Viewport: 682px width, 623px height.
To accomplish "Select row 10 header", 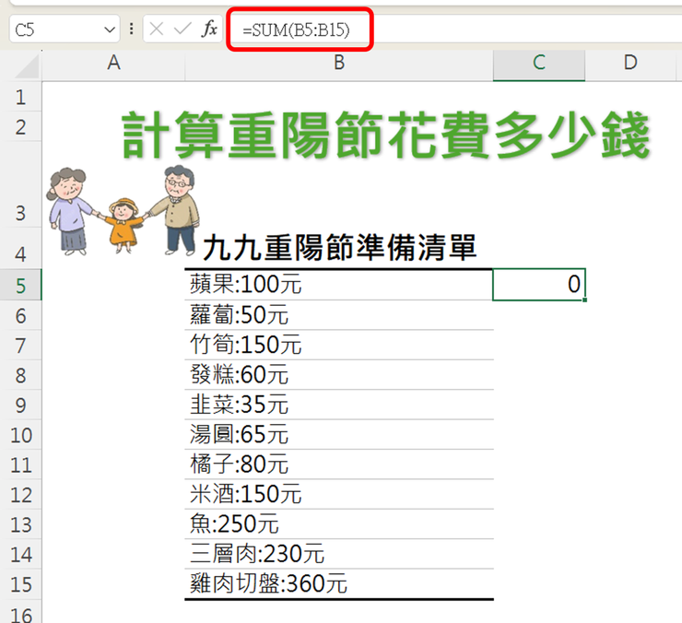I will click(20, 435).
